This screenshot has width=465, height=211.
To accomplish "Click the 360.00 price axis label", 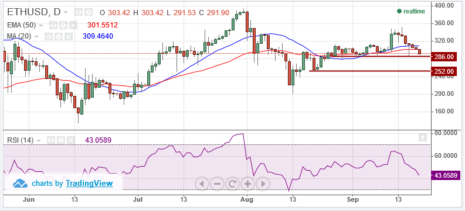I will coord(444,23).
